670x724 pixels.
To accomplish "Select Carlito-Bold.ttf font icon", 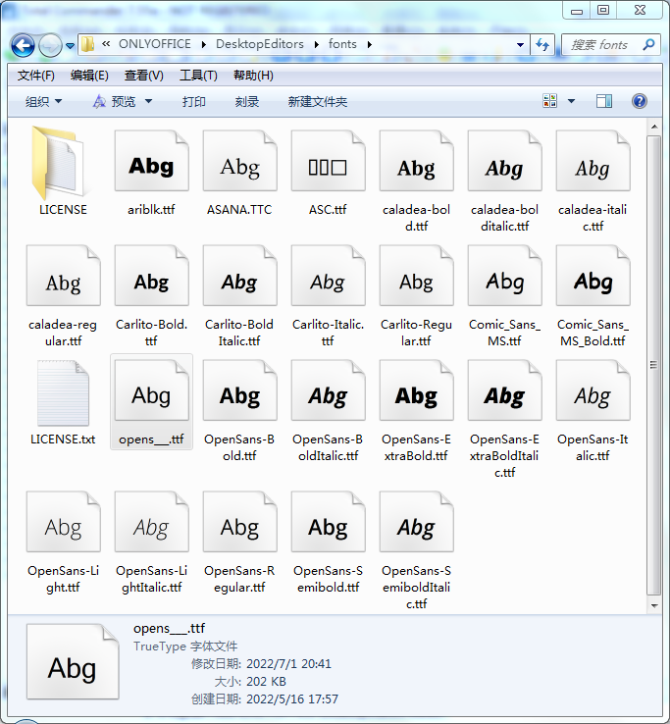I will (x=151, y=276).
